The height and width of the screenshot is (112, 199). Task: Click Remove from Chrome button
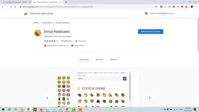pos(150,31)
